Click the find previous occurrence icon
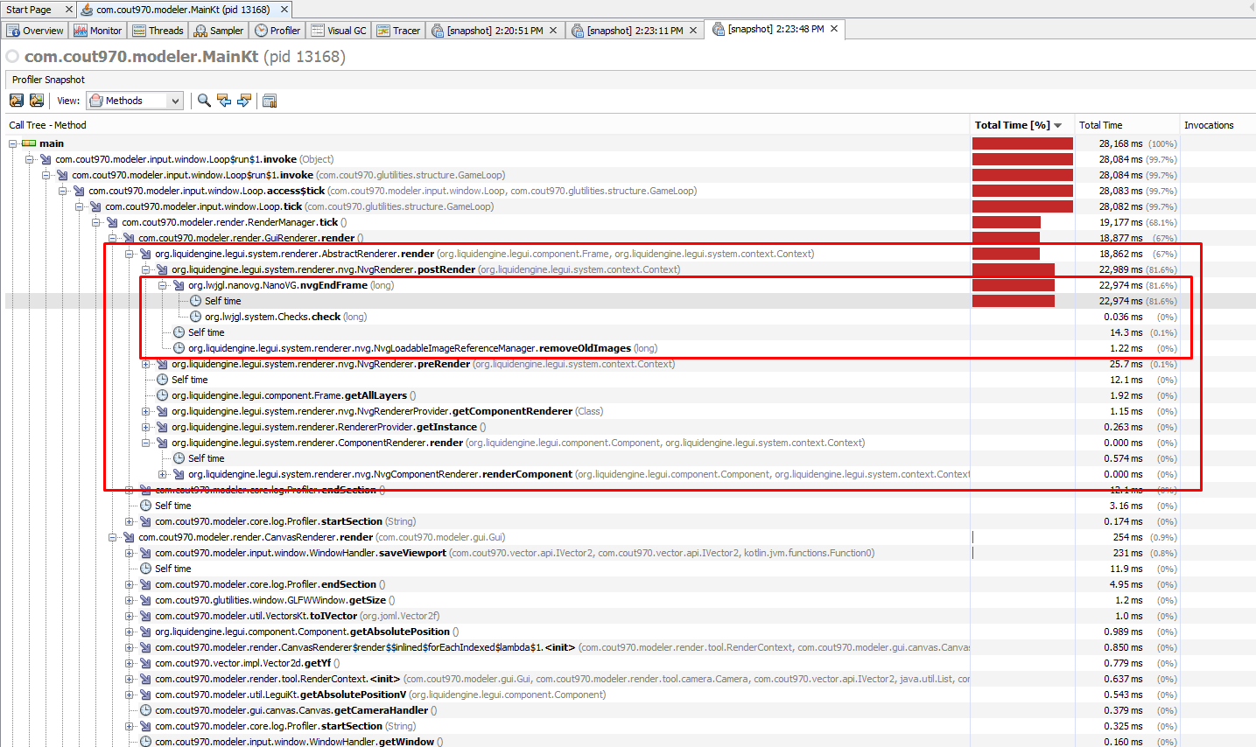The height and width of the screenshot is (747, 1256). click(x=224, y=101)
